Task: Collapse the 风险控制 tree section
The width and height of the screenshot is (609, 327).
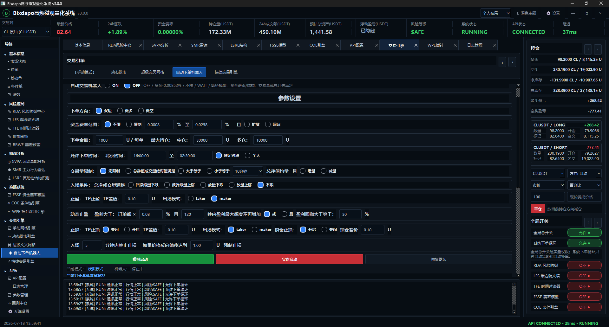Action: (x=5, y=104)
